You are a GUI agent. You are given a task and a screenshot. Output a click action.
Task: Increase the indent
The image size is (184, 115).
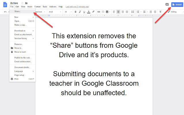click(x=155, y=12)
